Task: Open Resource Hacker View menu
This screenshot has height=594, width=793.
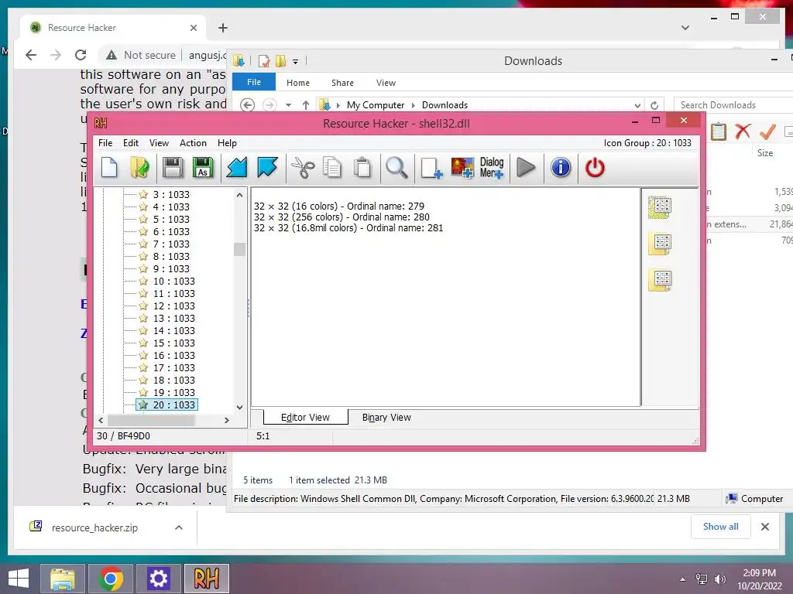Action: coord(159,143)
